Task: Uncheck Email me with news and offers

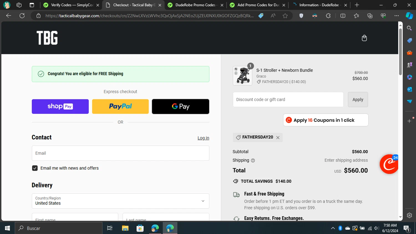Action: tap(35, 168)
